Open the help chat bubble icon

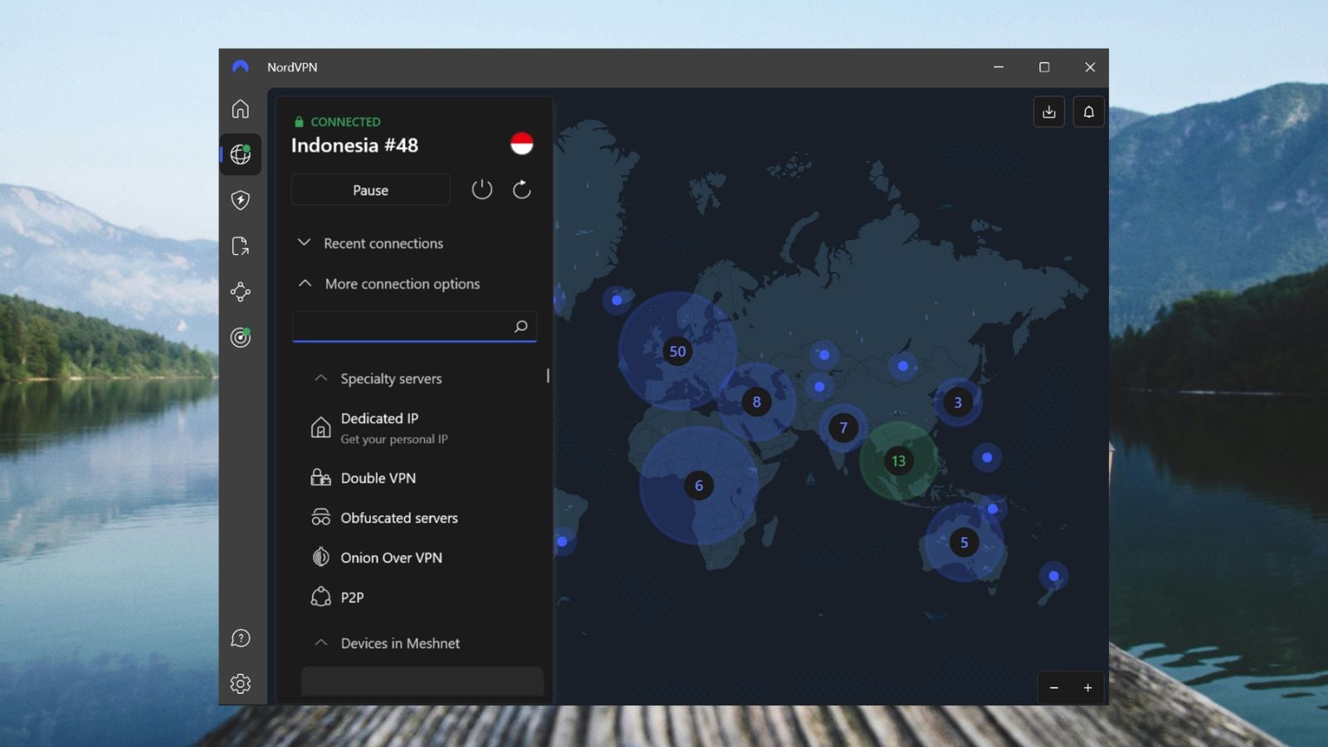[240, 637]
